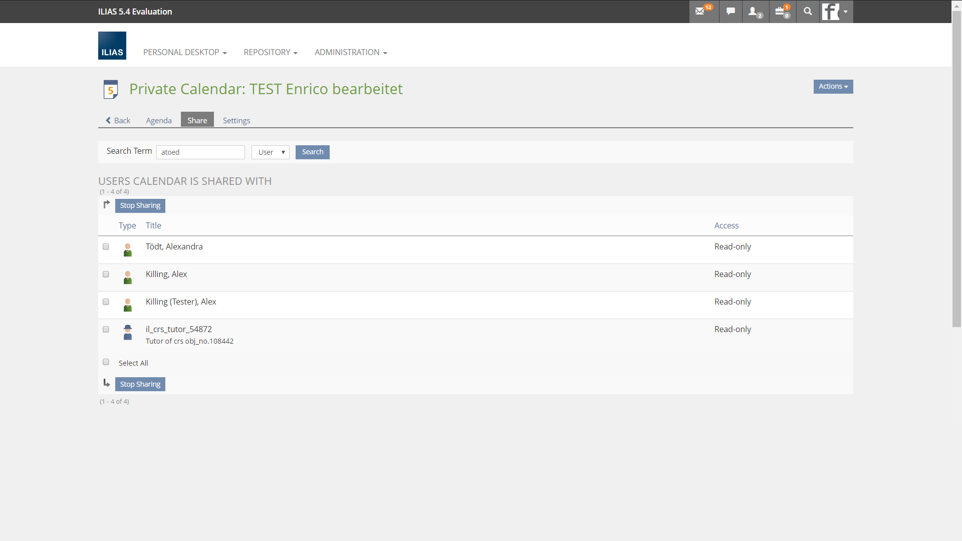
Task: Click the top Stop Sharing button
Action: (x=140, y=205)
